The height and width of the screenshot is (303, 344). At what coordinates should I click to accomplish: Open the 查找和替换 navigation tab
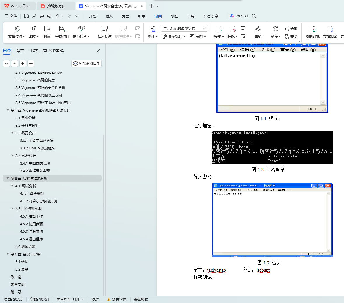pos(53,51)
